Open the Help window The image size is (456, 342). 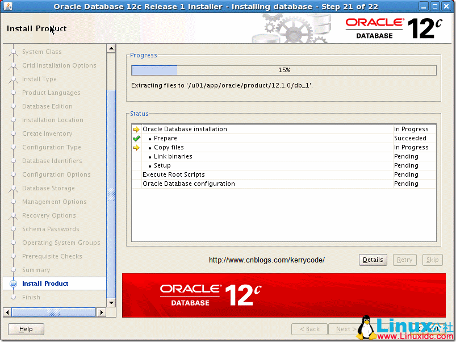[25, 329]
